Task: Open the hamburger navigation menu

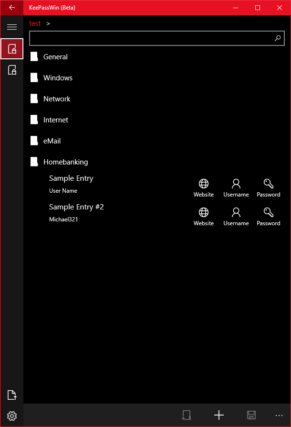Action: point(11,27)
